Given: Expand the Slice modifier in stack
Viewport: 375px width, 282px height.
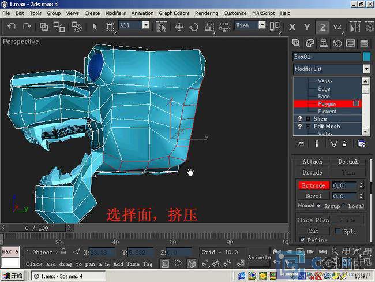Looking at the screenshot, I should coord(308,119).
